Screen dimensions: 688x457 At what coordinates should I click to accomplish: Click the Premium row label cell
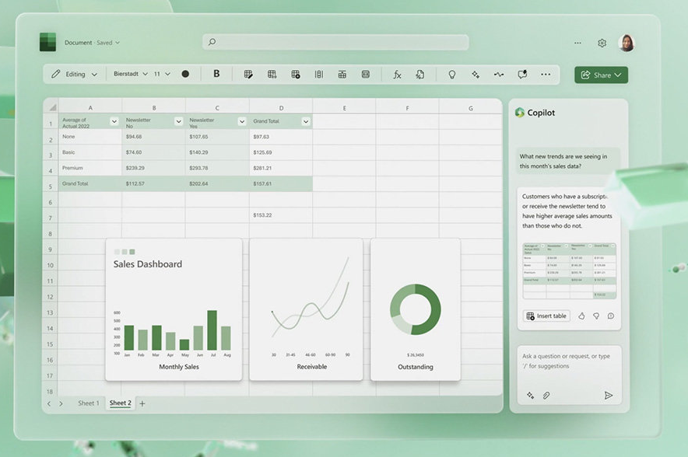90,168
